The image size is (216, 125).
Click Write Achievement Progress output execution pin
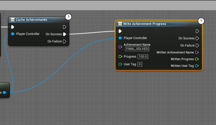[197, 31]
